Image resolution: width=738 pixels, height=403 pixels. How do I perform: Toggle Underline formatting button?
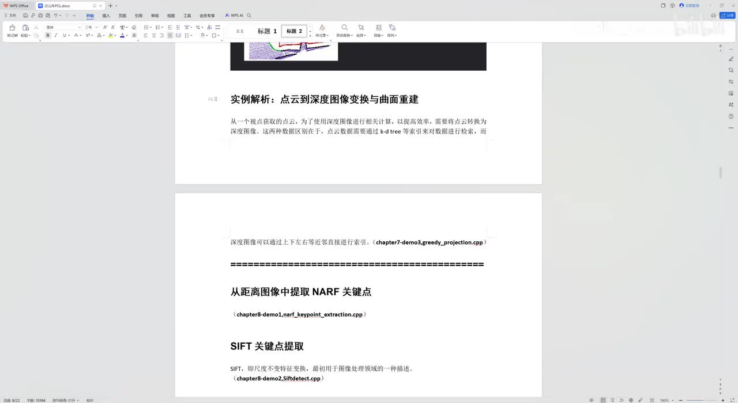tap(65, 35)
